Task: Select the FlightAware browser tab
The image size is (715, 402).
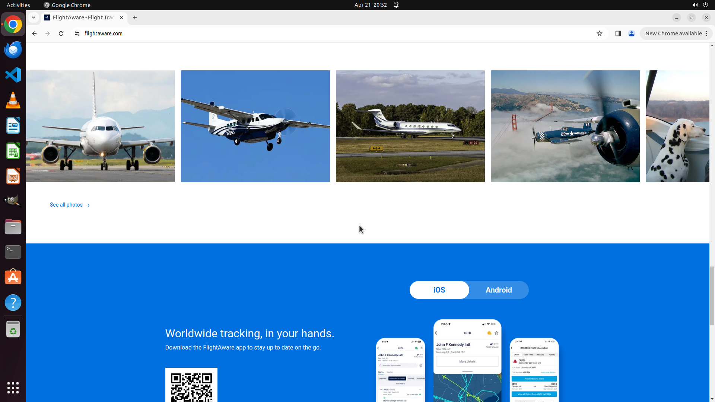Action: pyautogui.click(x=83, y=17)
